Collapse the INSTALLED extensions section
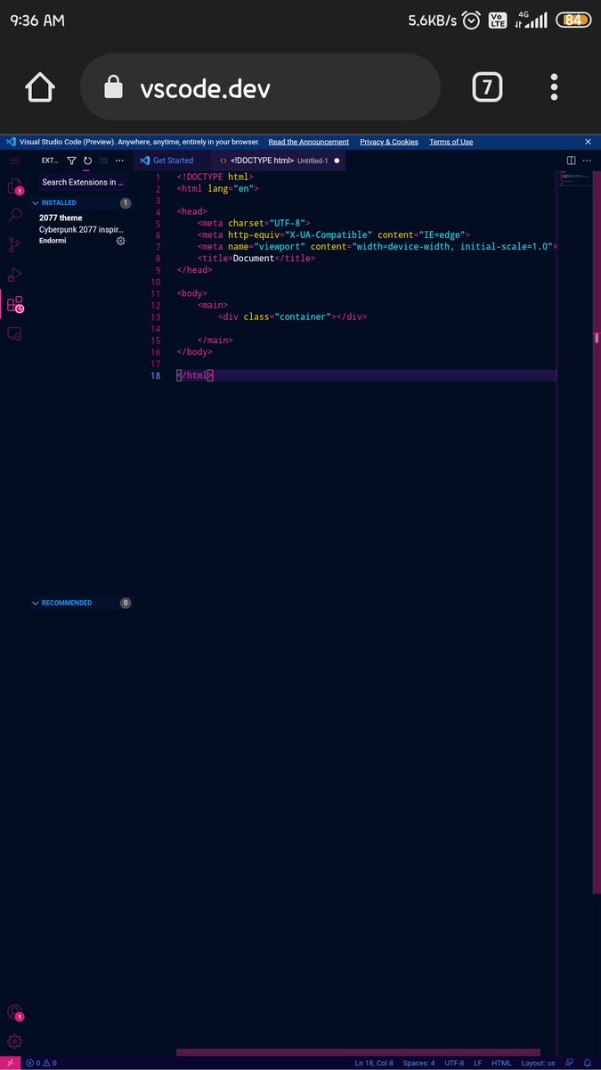This screenshot has height=1070, width=601. [81, 202]
